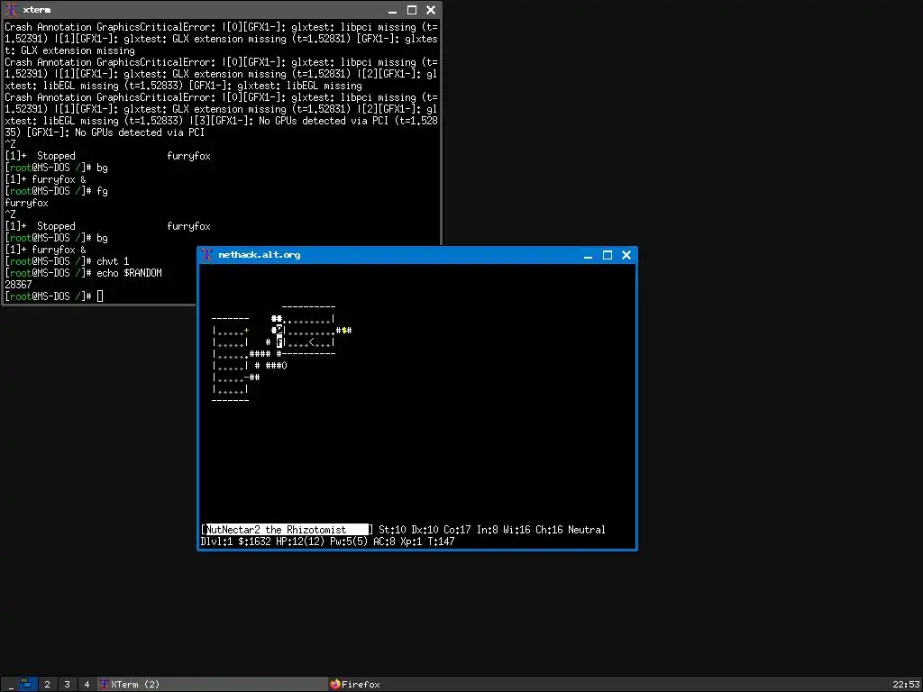This screenshot has height=692, width=923.
Task: Click the 'echo $RANDOM' command line
Action: [129, 273]
